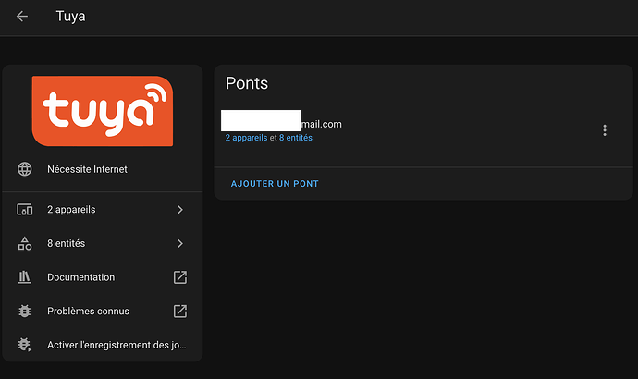Viewport: 638px width, 379px height.
Task: Expand the 2 appareils chevron
Action: click(x=180, y=210)
